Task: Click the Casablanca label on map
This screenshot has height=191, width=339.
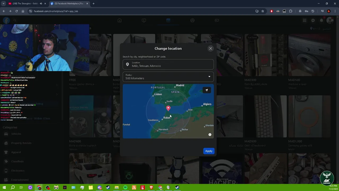Action: pyautogui.click(x=153, y=120)
